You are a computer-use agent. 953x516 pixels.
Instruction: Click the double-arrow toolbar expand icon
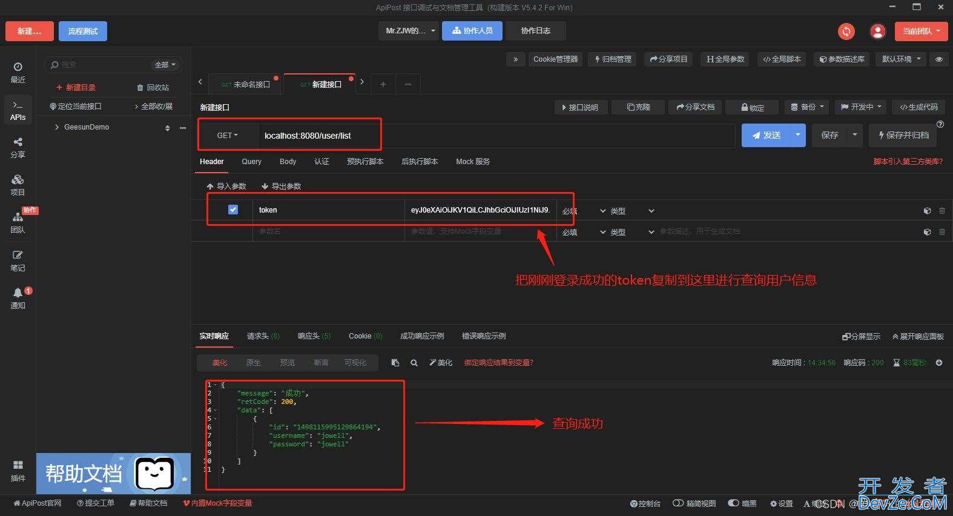click(x=515, y=59)
